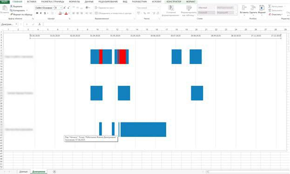This screenshot has height=174, width=290.
Task: Click the font color red A icon
Action: coord(66,13)
